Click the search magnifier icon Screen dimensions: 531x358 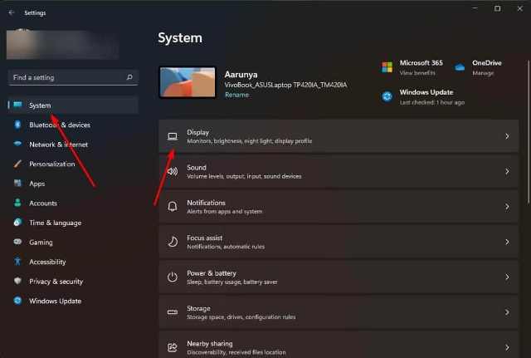(129, 77)
